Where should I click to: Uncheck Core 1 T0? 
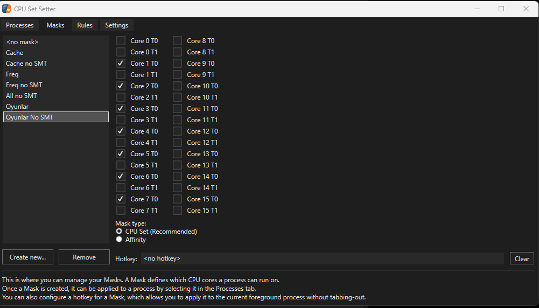[x=121, y=63]
